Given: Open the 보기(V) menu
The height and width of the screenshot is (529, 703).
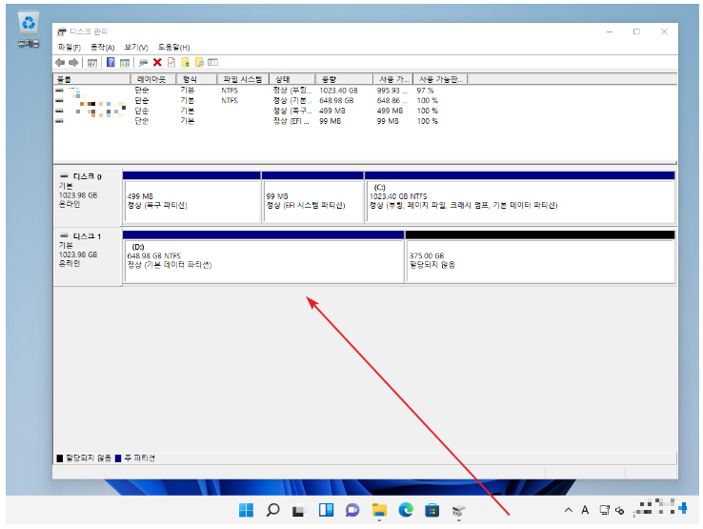Looking at the screenshot, I should point(136,47).
